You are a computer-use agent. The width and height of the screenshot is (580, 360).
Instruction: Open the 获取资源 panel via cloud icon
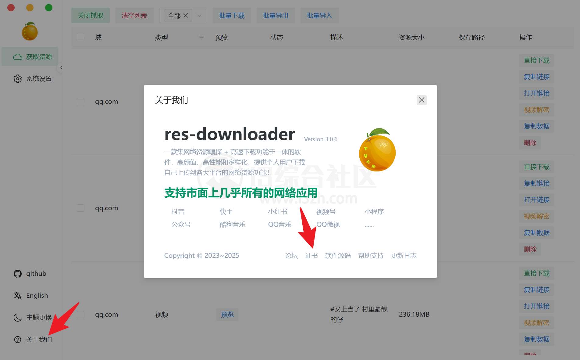tap(30, 56)
